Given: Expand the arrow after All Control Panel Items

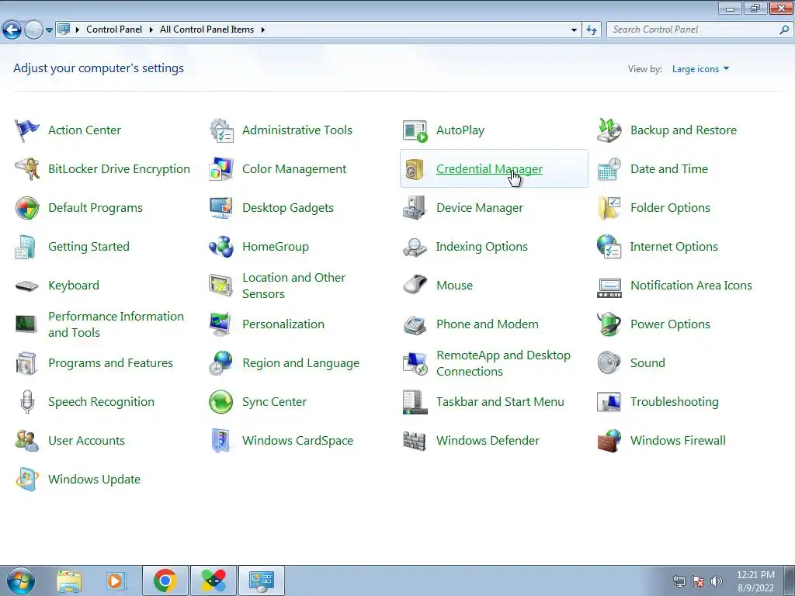Looking at the screenshot, I should [262, 30].
